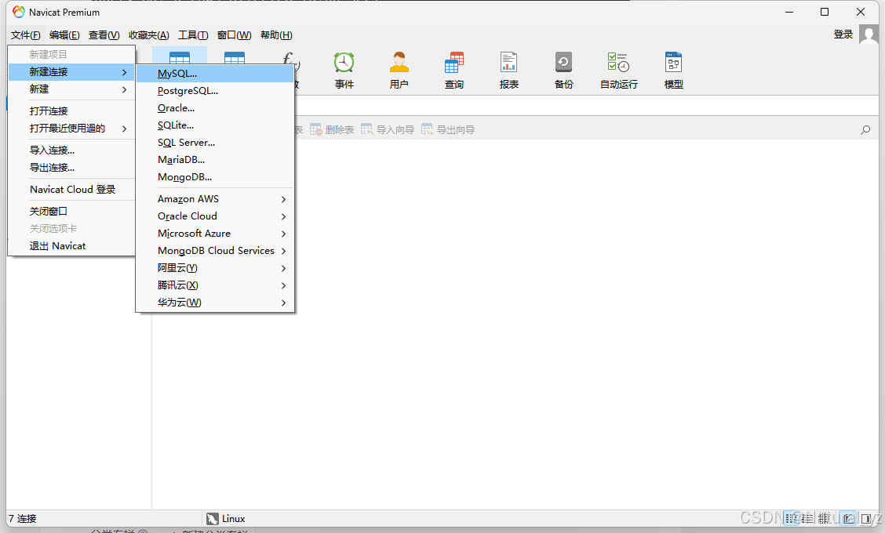
Task: Switch to list view in status bar
Action: click(x=793, y=518)
